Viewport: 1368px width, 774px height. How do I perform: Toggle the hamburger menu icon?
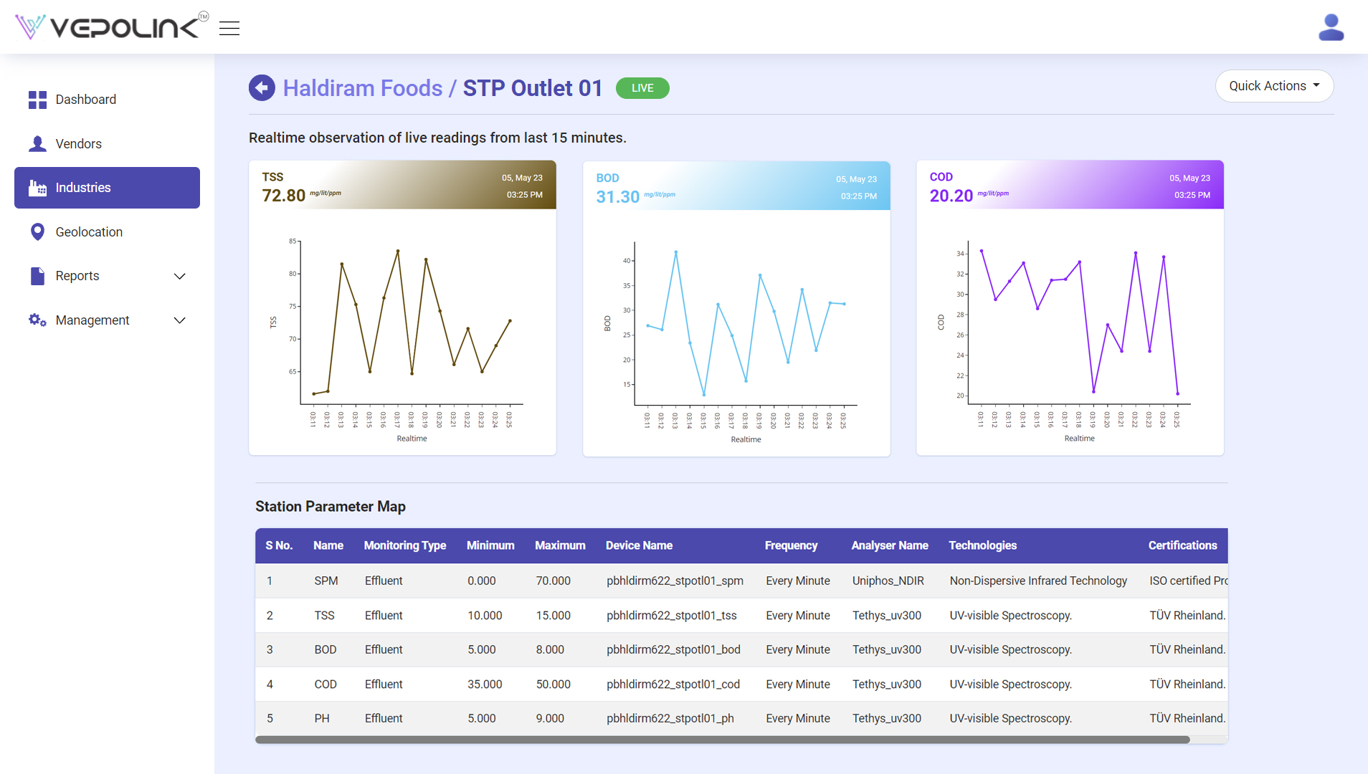[x=229, y=29]
